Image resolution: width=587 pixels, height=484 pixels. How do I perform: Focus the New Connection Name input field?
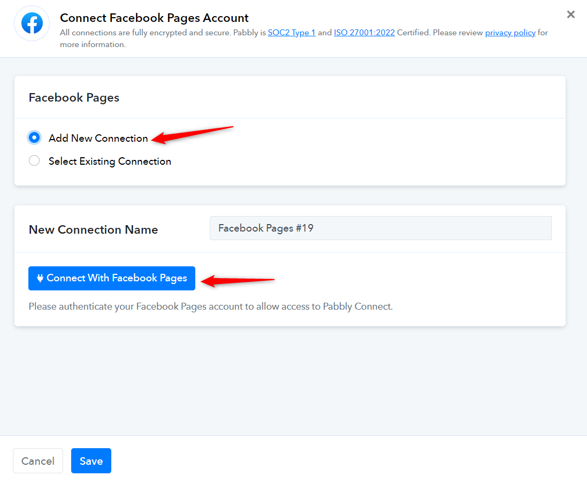click(380, 228)
